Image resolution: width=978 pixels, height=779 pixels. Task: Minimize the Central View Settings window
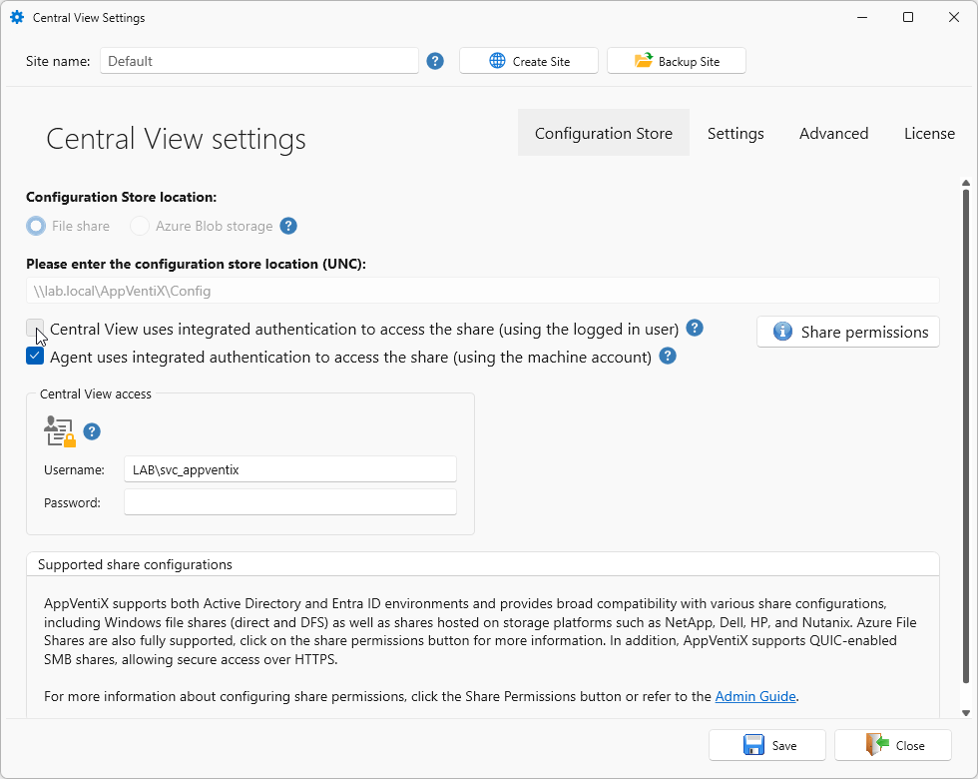tap(862, 18)
